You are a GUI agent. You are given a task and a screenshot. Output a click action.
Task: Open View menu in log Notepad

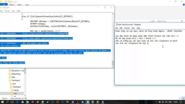[13, 11]
